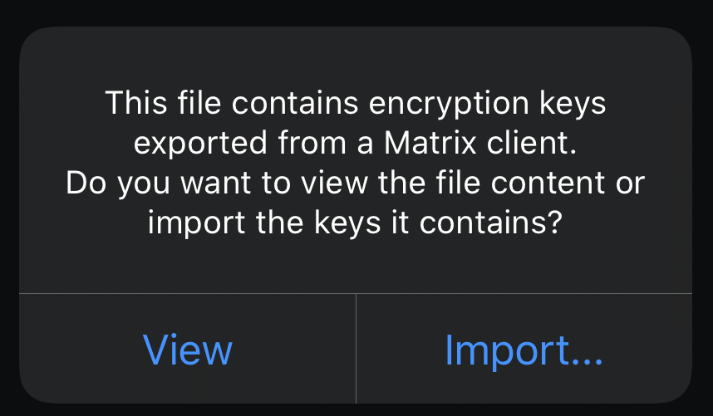Start importing the Matrix encryption keys
Image resolution: width=713 pixels, height=416 pixels.
(524, 349)
